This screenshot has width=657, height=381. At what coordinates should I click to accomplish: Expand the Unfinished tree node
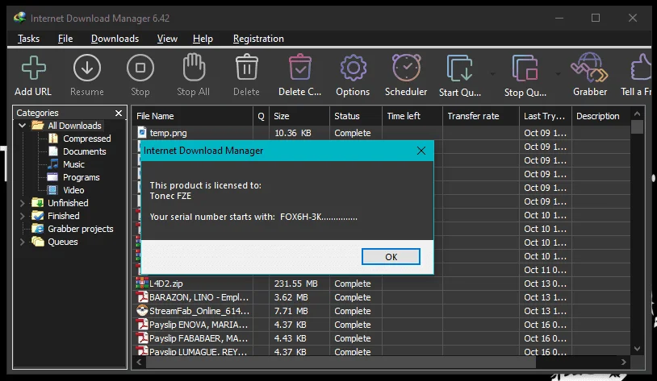pos(23,203)
